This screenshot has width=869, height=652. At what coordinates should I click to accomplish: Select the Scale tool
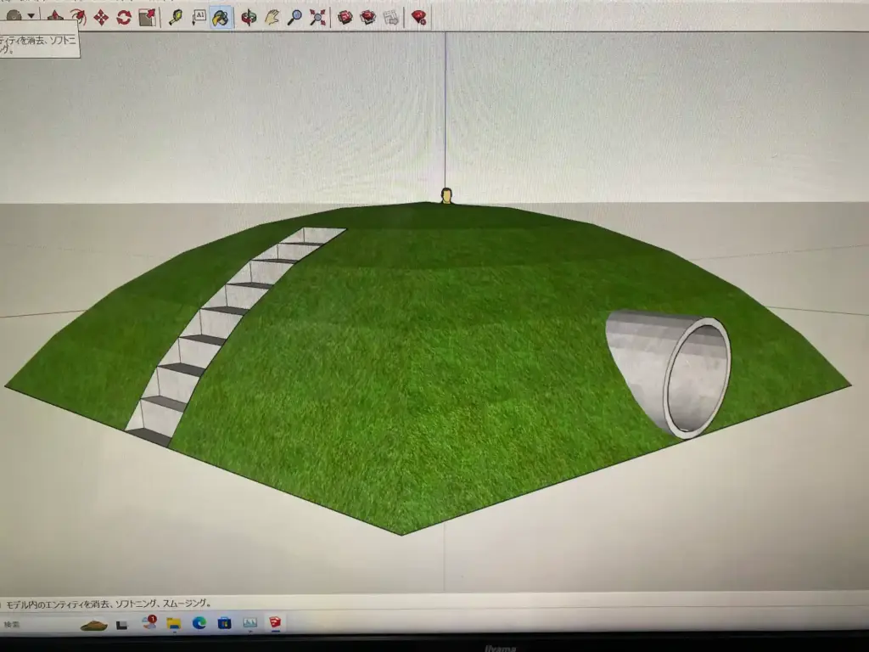tap(147, 17)
